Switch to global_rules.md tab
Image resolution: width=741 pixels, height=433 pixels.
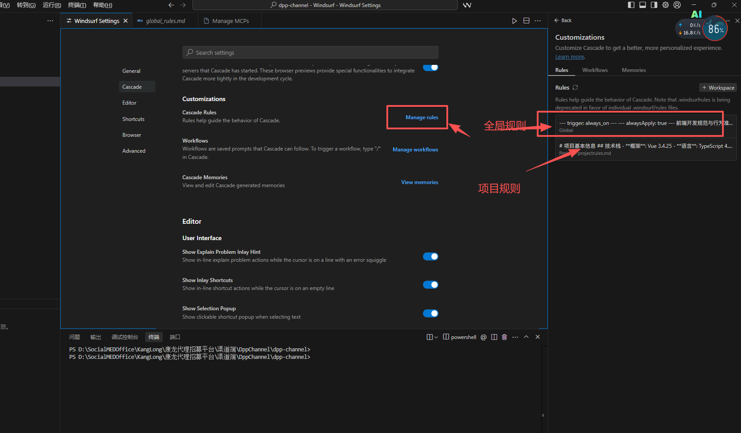click(x=165, y=21)
